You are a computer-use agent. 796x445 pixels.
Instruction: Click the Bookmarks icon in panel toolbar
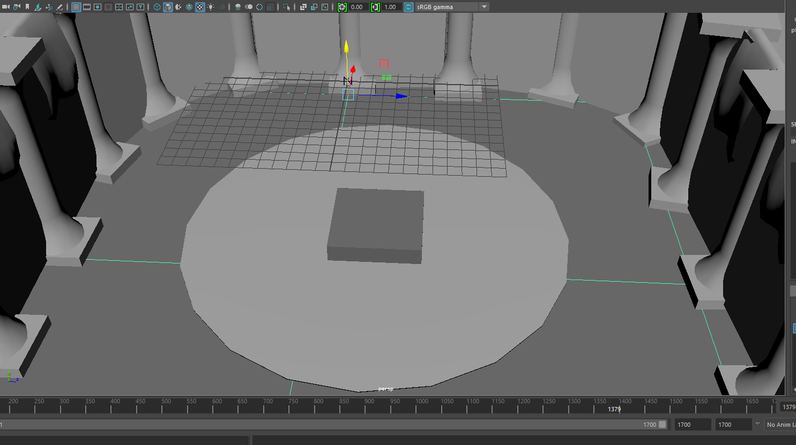tap(27, 7)
